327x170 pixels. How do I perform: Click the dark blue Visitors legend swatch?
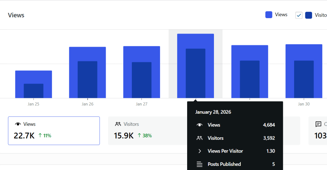coord(308,15)
